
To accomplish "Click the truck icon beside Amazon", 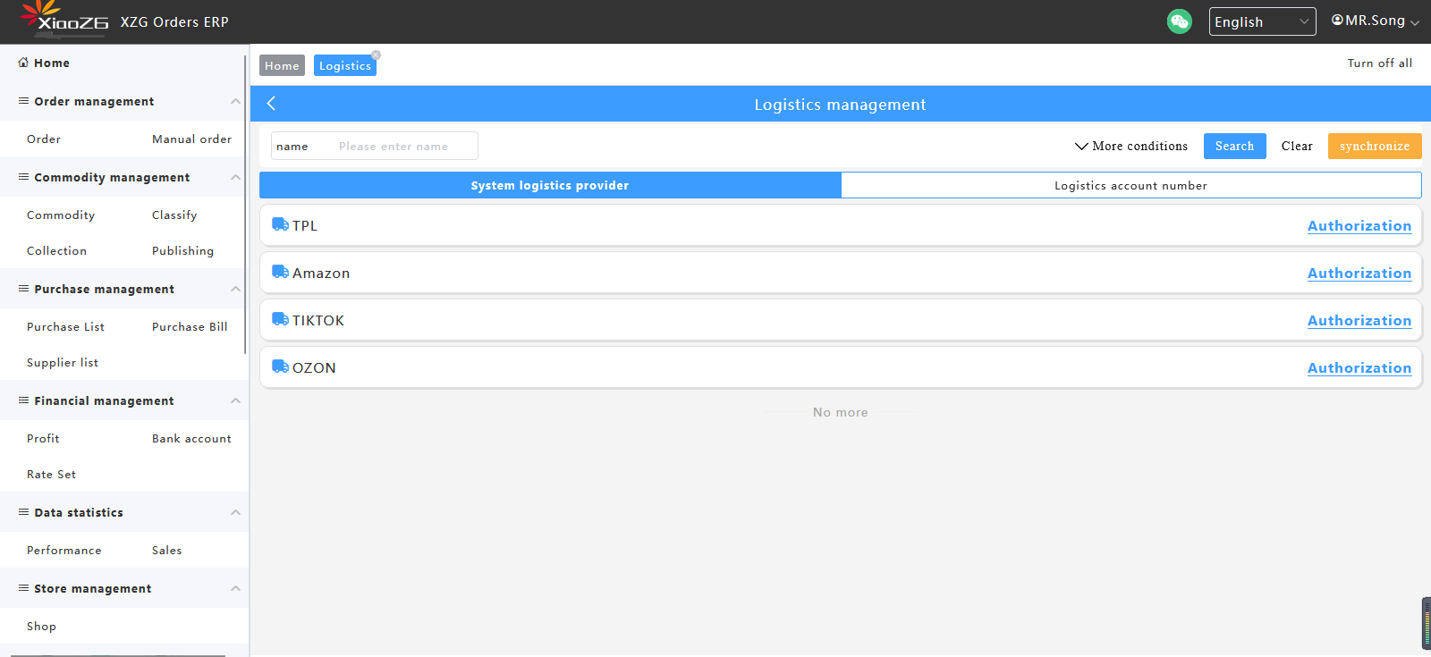I will pos(280,272).
